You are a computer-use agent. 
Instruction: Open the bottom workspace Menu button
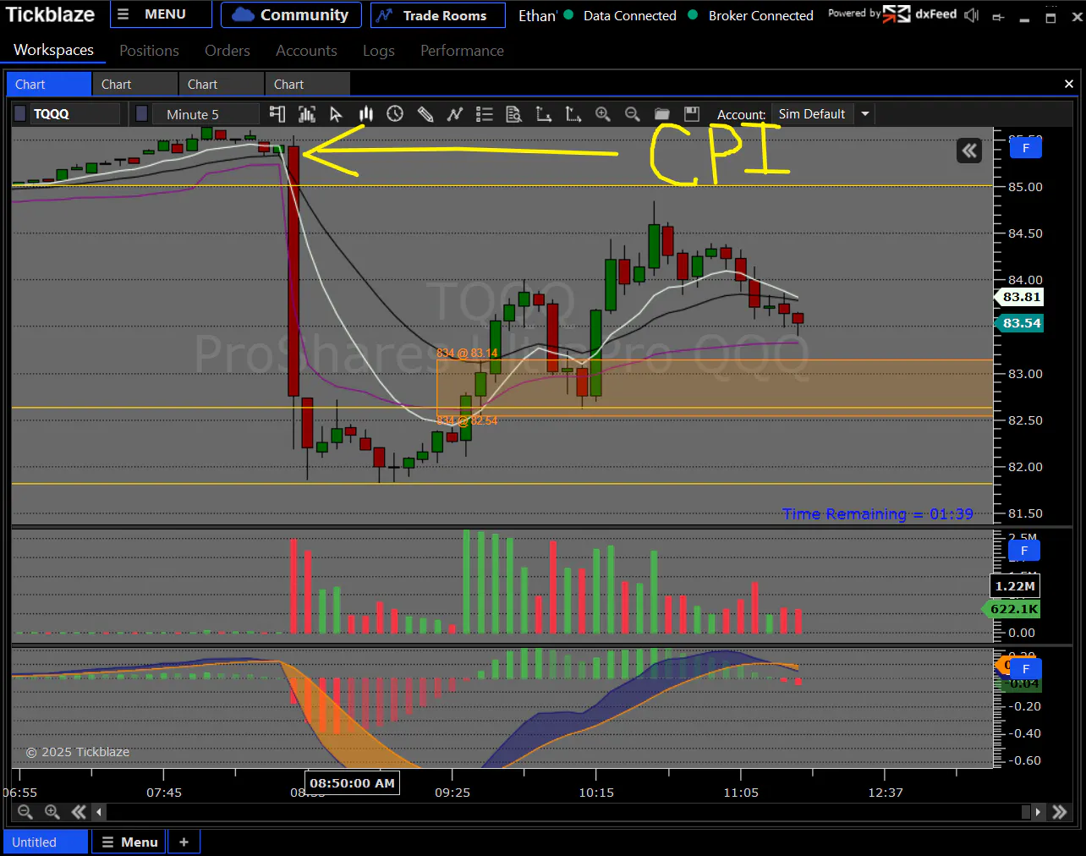(129, 842)
